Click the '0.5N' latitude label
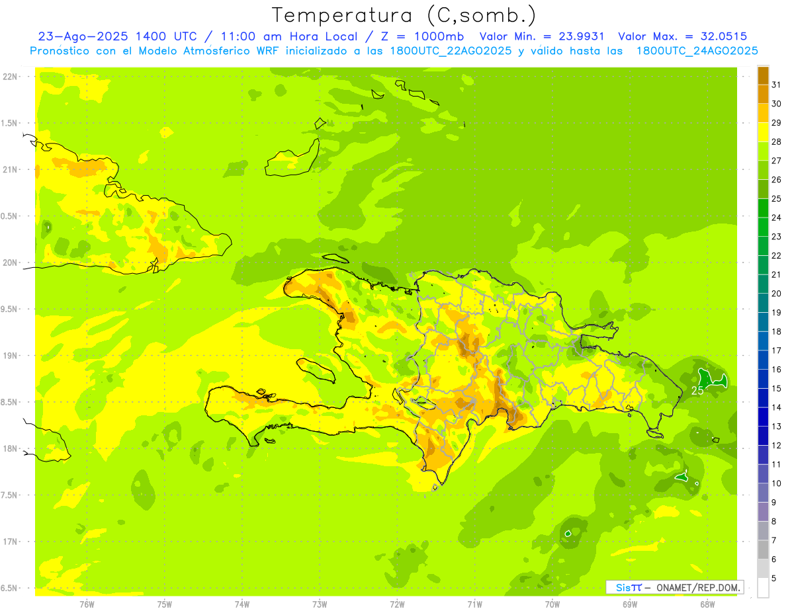This screenshot has height=613, width=794. pos(10,216)
